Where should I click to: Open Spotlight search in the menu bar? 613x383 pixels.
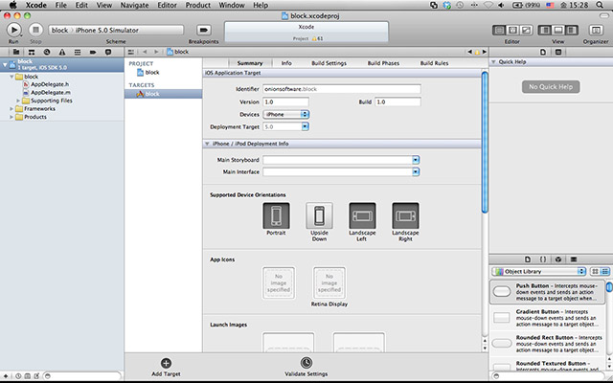[600, 5]
